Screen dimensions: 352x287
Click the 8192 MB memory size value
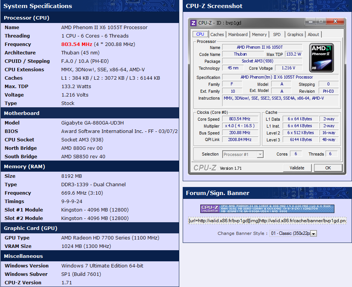tap(72, 176)
